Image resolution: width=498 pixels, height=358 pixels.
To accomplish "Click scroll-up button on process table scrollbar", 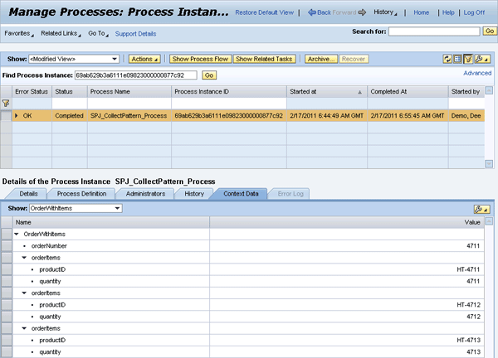I will click(x=489, y=91).
